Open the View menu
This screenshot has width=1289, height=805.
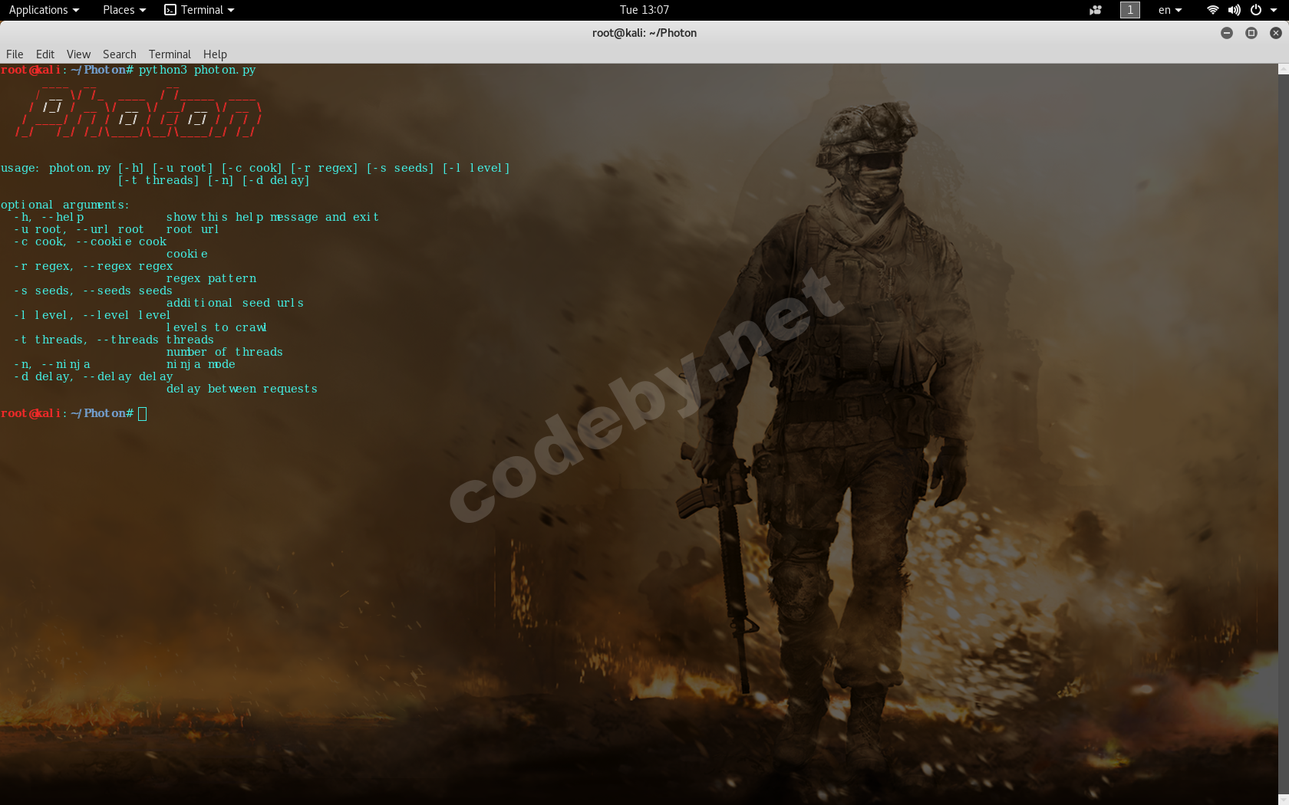[x=78, y=54]
